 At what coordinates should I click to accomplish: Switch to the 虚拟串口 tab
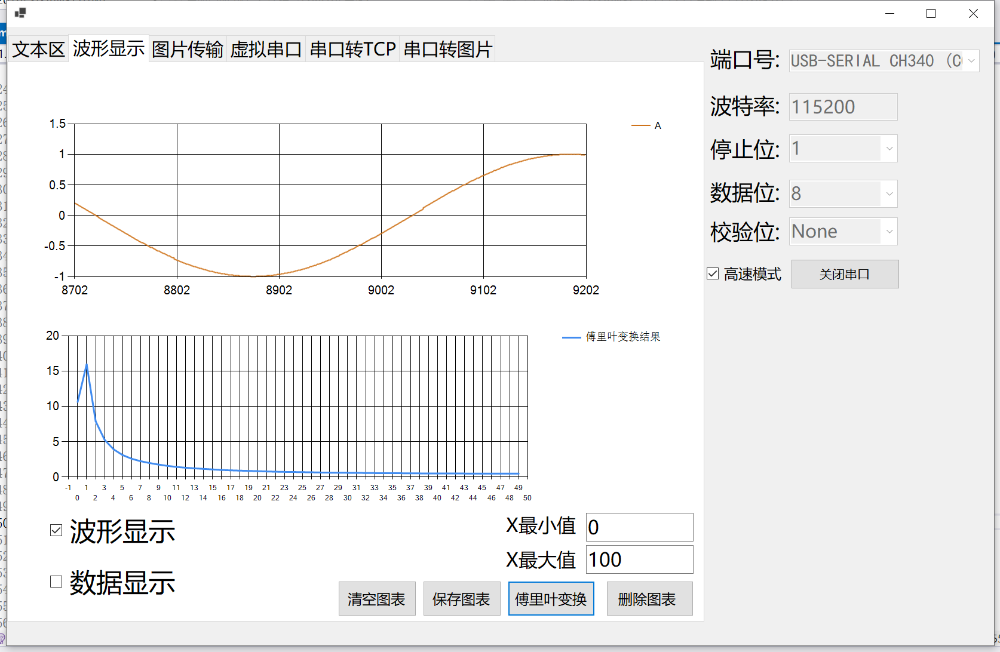click(x=266, y=49)
